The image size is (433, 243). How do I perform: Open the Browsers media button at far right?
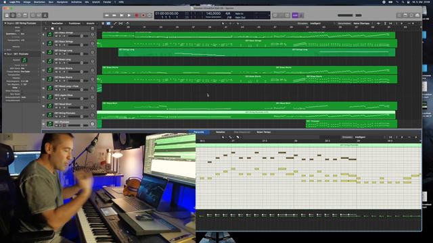pyautogui.click(x=417, y=16)
